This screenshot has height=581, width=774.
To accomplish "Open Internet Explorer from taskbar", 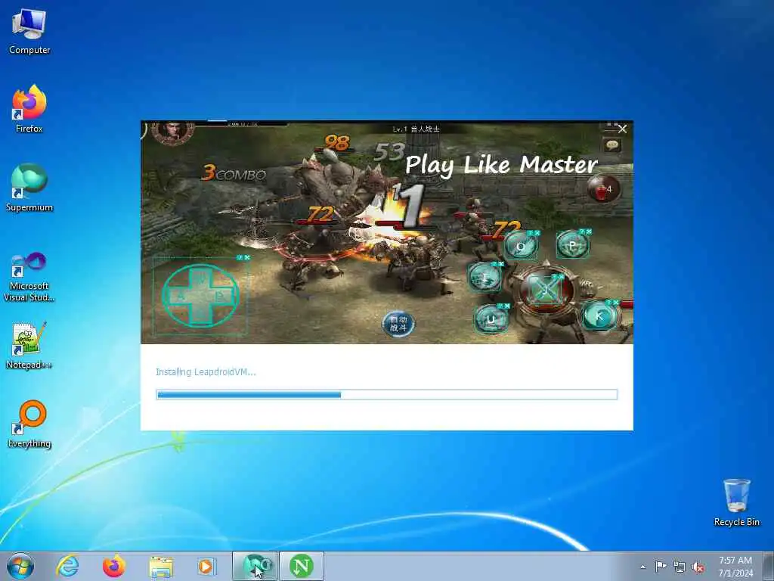I will tap(67, 566).
